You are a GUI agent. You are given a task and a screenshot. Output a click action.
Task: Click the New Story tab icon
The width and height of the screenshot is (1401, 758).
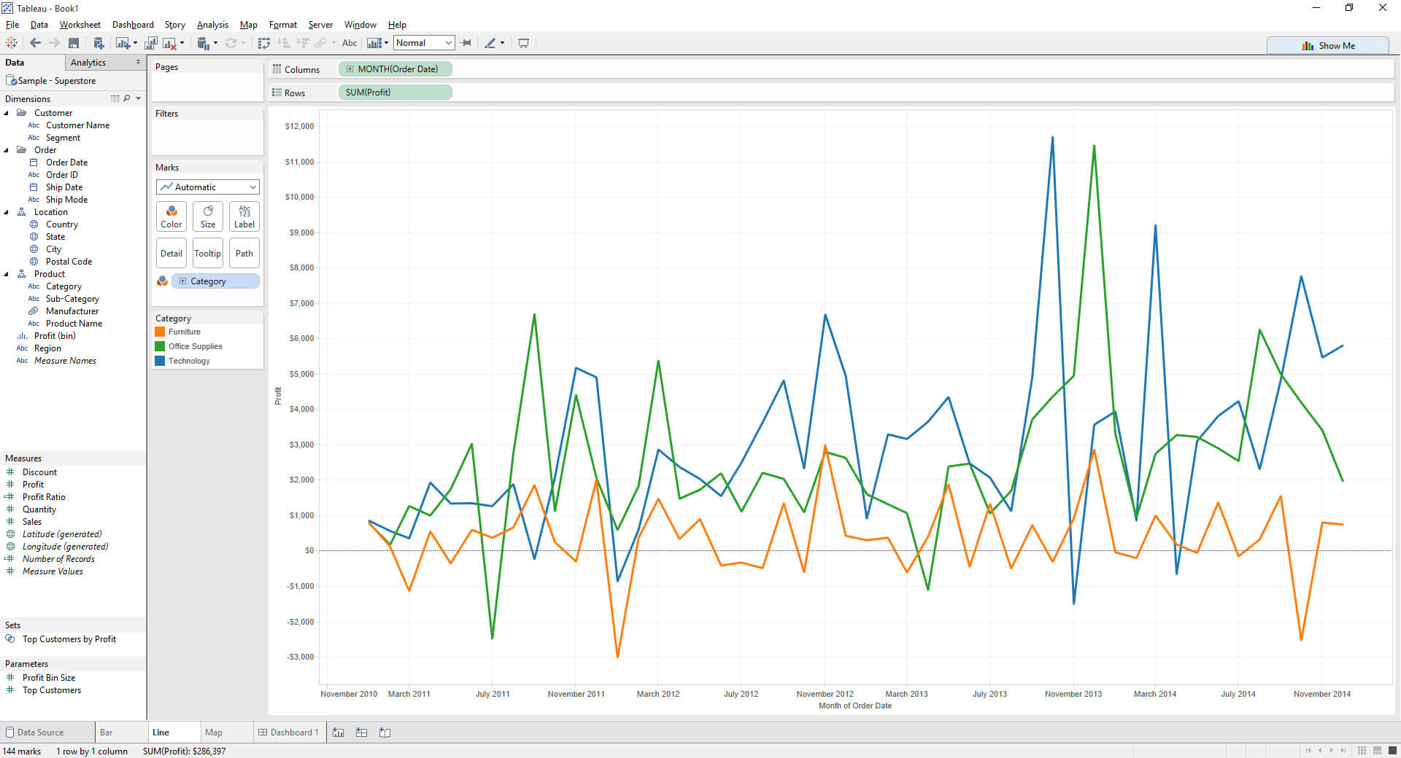click(x=385, y=732)
